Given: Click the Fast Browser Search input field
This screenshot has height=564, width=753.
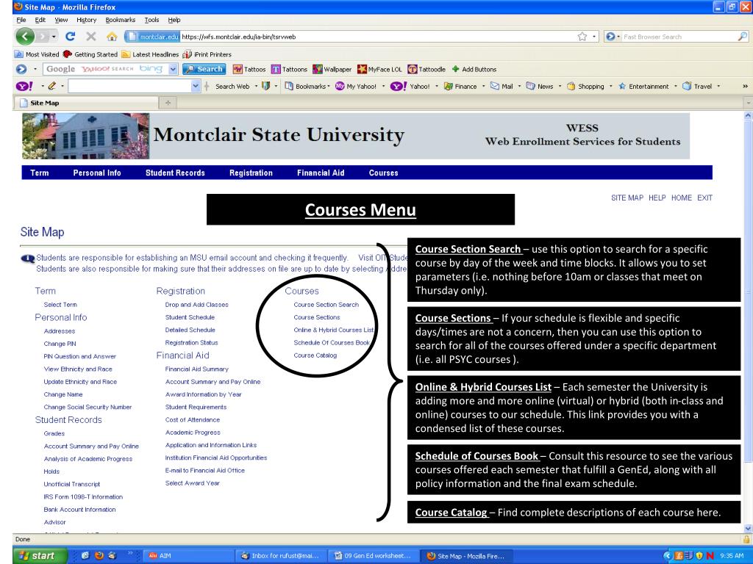Looking at the screenshot, I should click(679, 37).
